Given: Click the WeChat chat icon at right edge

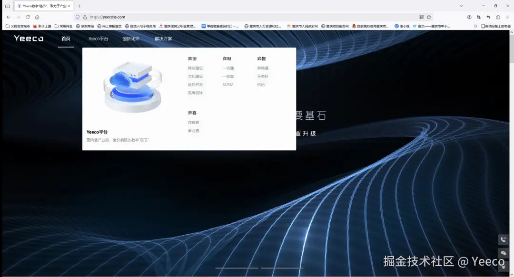Looking at the screenshot, I should pyautogui.click(x=503, y=253).
